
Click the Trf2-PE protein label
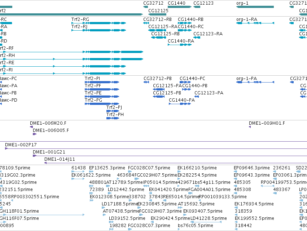click(x=93, y=93)
